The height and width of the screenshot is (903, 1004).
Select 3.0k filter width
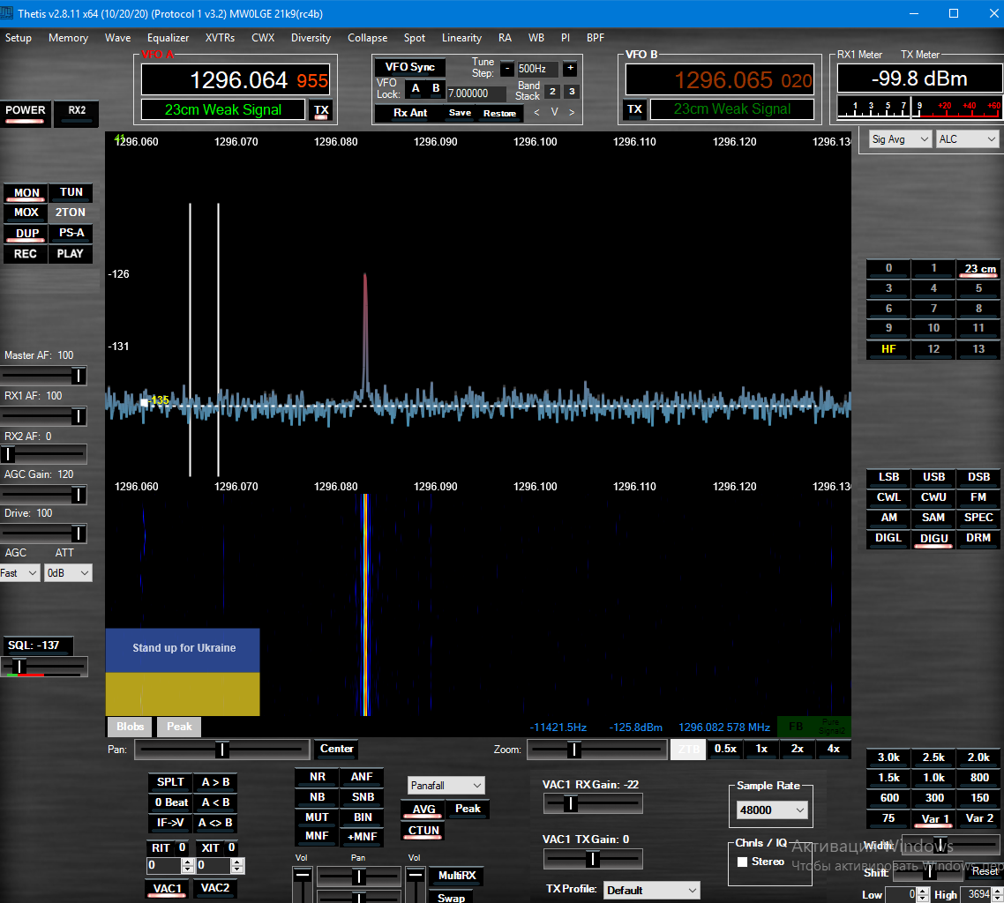pyautogui.click(x=888, y=757)
